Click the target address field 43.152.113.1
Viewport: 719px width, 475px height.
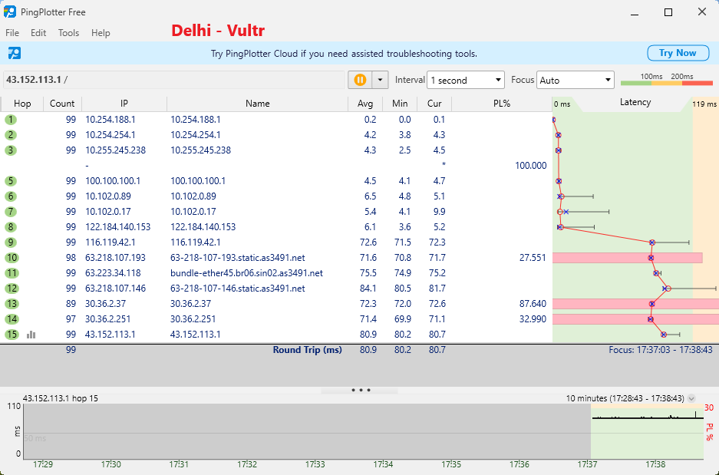pyautogui.click(x=173, y=80)
